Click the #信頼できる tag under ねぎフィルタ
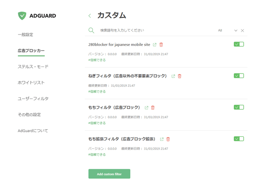263x191 pixels. point(97,92)
